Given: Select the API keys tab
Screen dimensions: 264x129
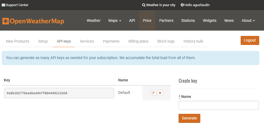Looking at the screenshot, I should (64, 41).
